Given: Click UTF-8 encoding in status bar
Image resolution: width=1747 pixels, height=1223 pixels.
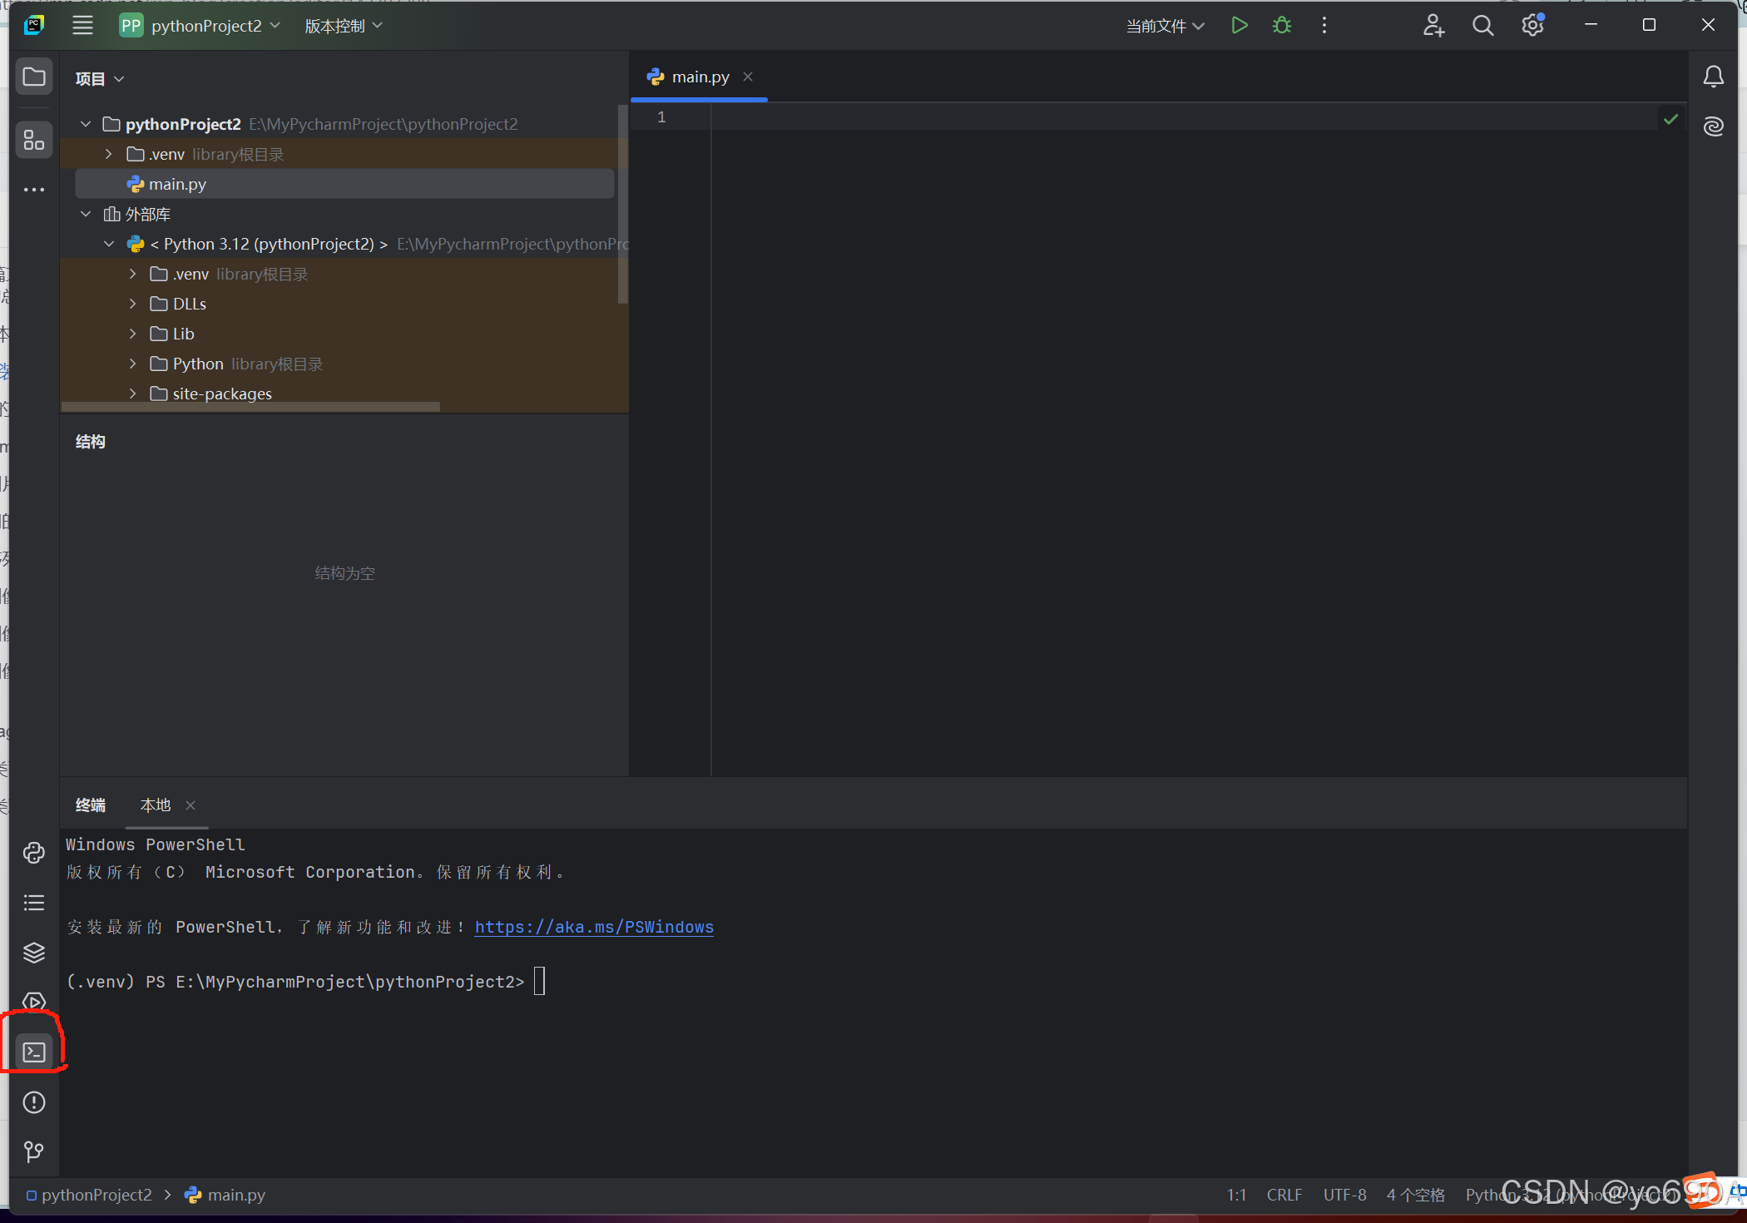Looking at the screenshot, I should pos(1344,1195).
